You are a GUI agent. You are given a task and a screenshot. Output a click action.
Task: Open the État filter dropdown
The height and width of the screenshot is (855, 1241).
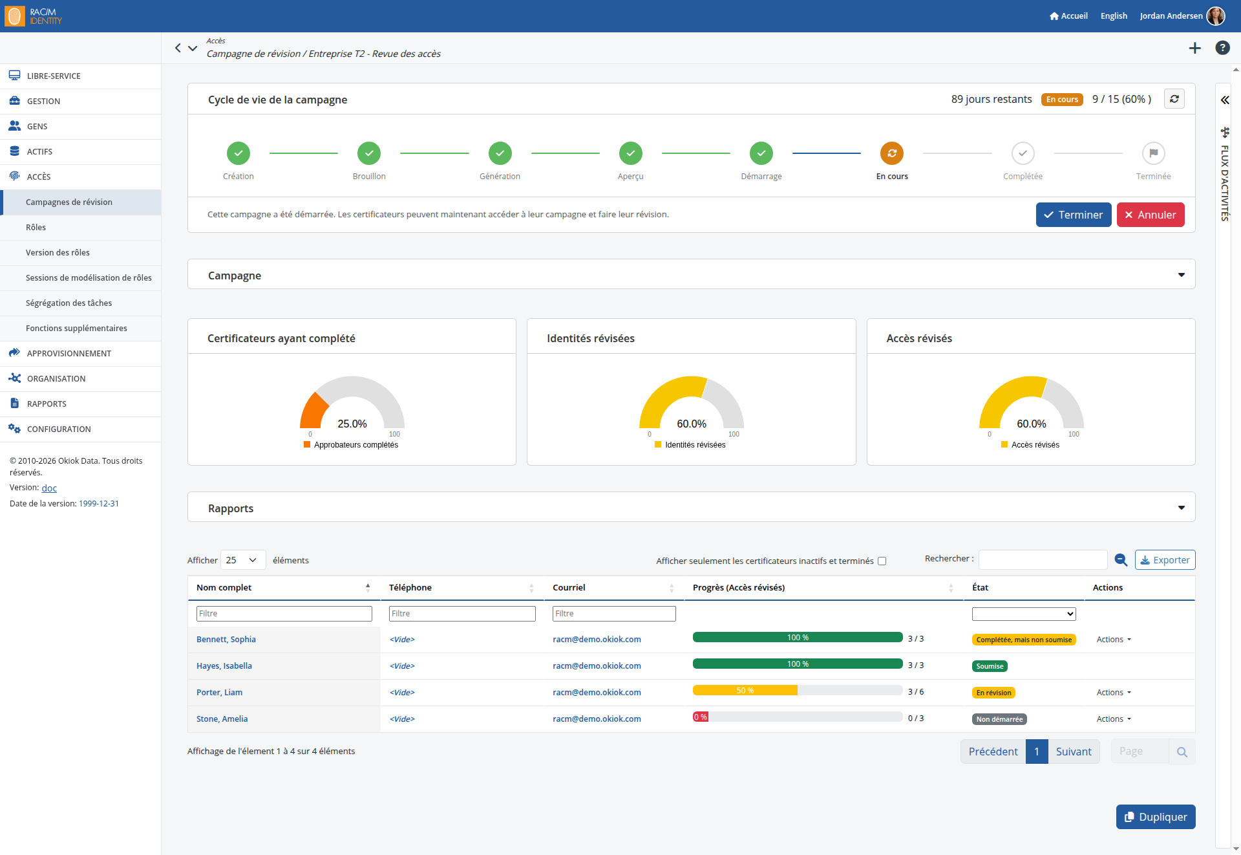coord(1024,614)
